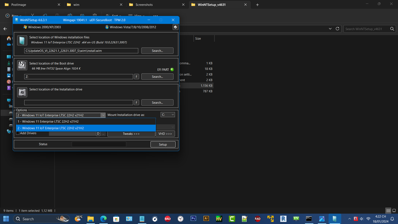Collapse the Windows edition combo box arrow

point(103,115)
